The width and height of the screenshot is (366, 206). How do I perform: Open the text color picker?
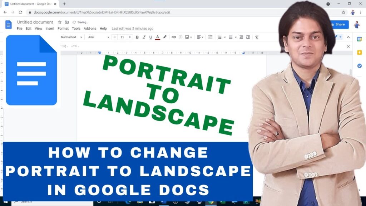click(x=158, y=37)
